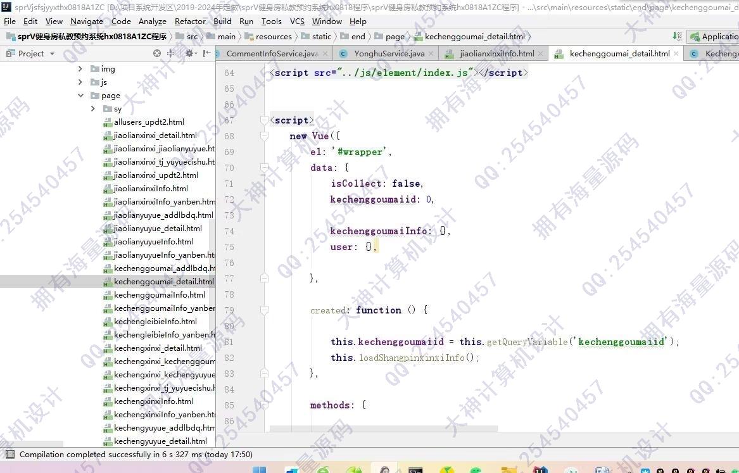This screenshot has height=473, width=739.
Task: Click the editor horizontal scrollbar
Action: pos(384,429)
